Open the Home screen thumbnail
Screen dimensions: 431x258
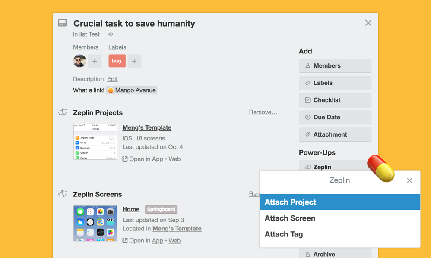(x=95, y=224)
